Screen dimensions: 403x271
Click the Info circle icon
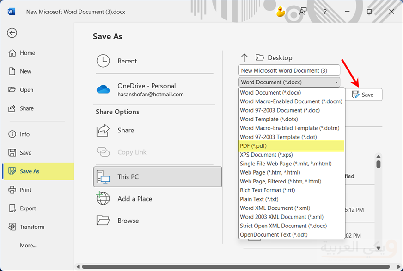[x=12, y=134]
